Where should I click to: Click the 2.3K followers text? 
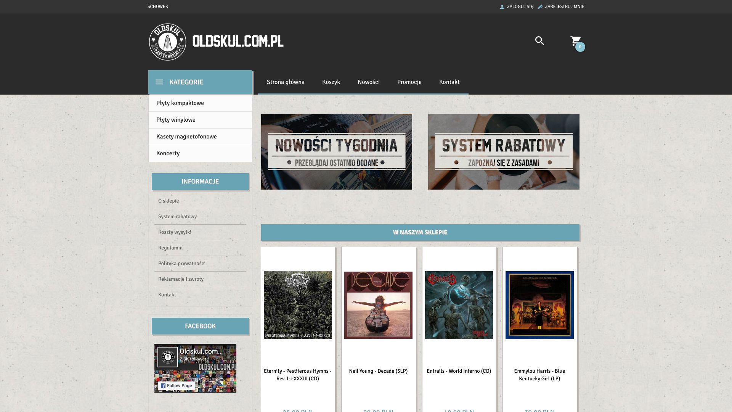194,359
